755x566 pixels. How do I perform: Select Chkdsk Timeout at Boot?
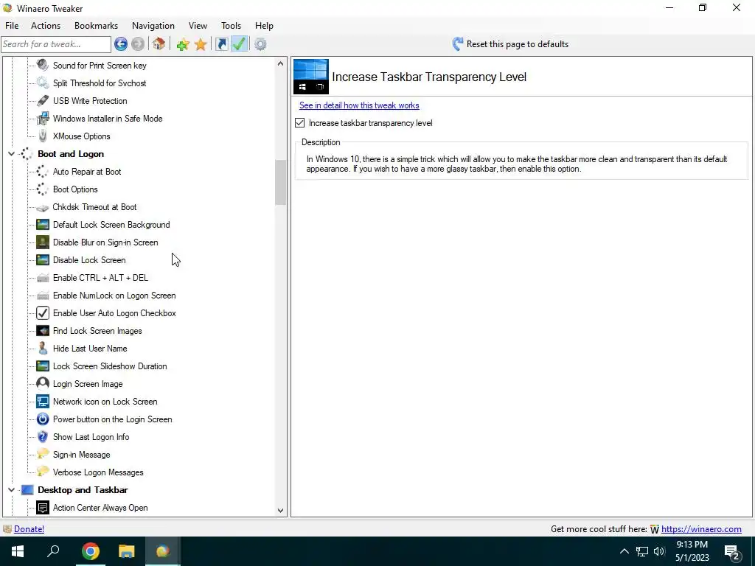click(94, 207)
